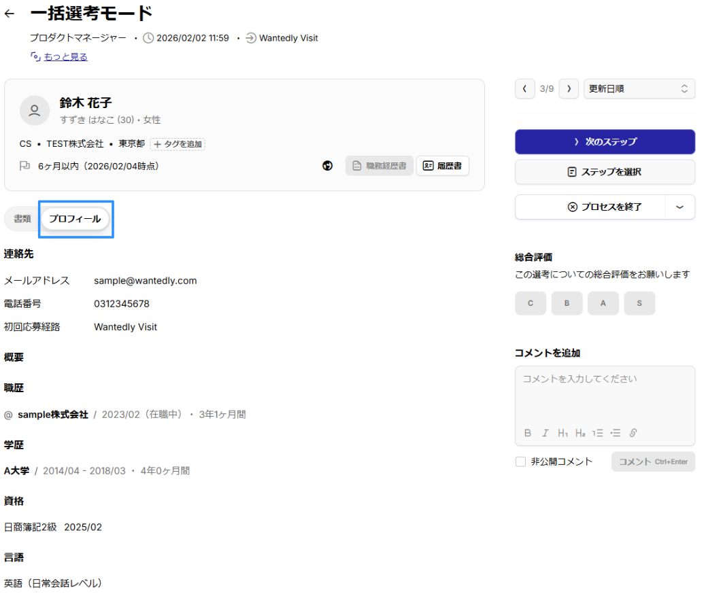Viewport: 706px width, 609px height.
Task: Expand details with もっと見る link
Action: [x=65, y=57]
